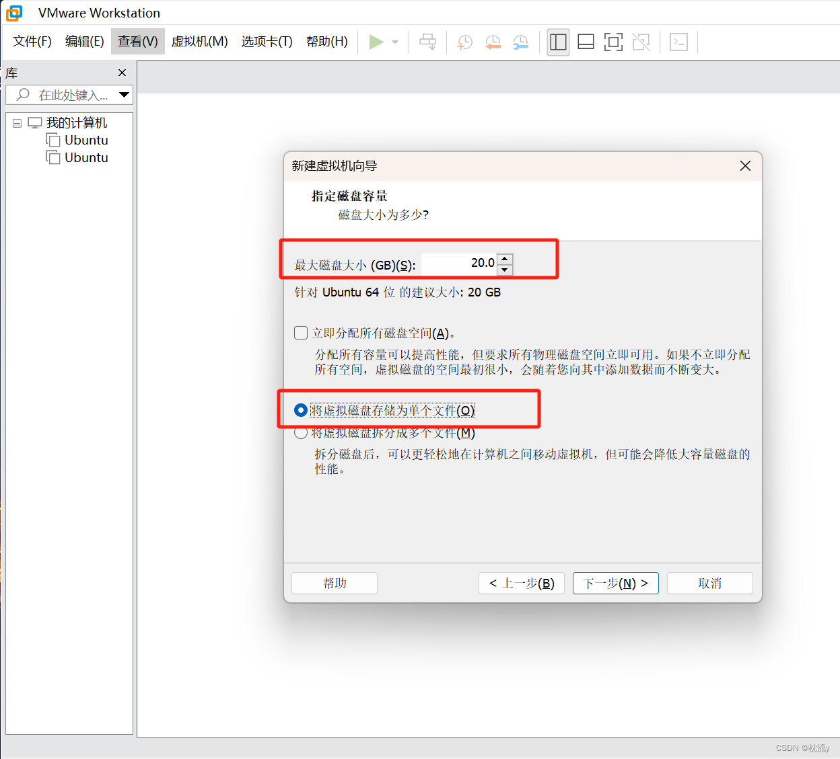This screenshot has height=759, width=840.
Task: Close the 库 library panel
Action: click(122, 73)
